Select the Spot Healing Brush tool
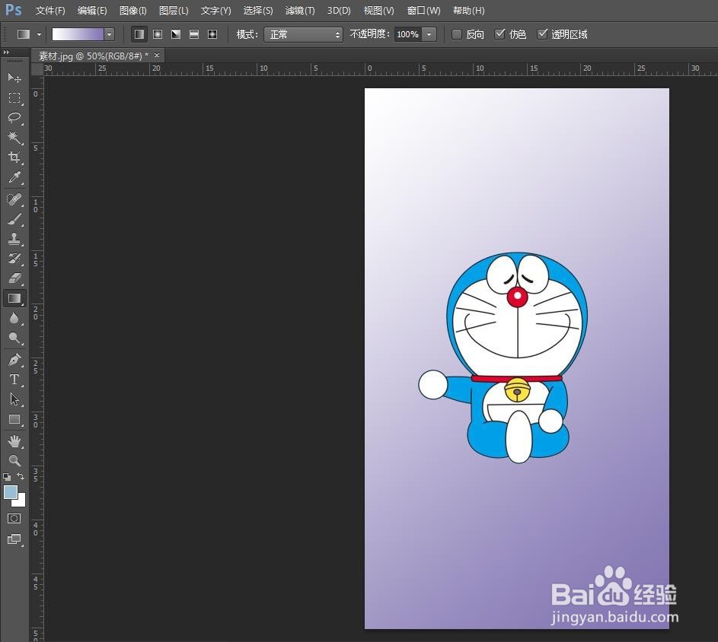This screenshot has width=718, height=642. 14,199
